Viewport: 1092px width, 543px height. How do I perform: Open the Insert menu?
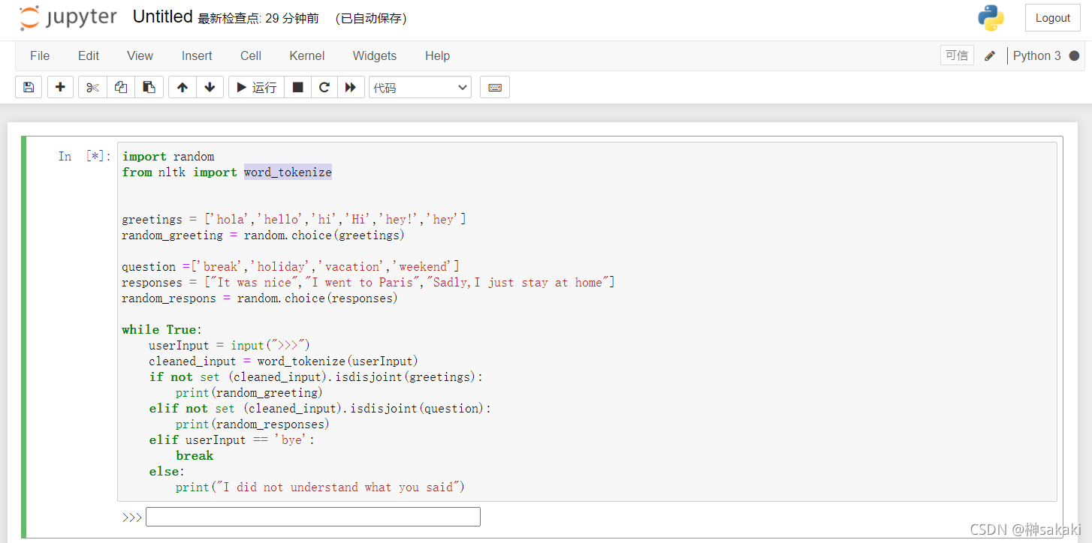point(197,55)
